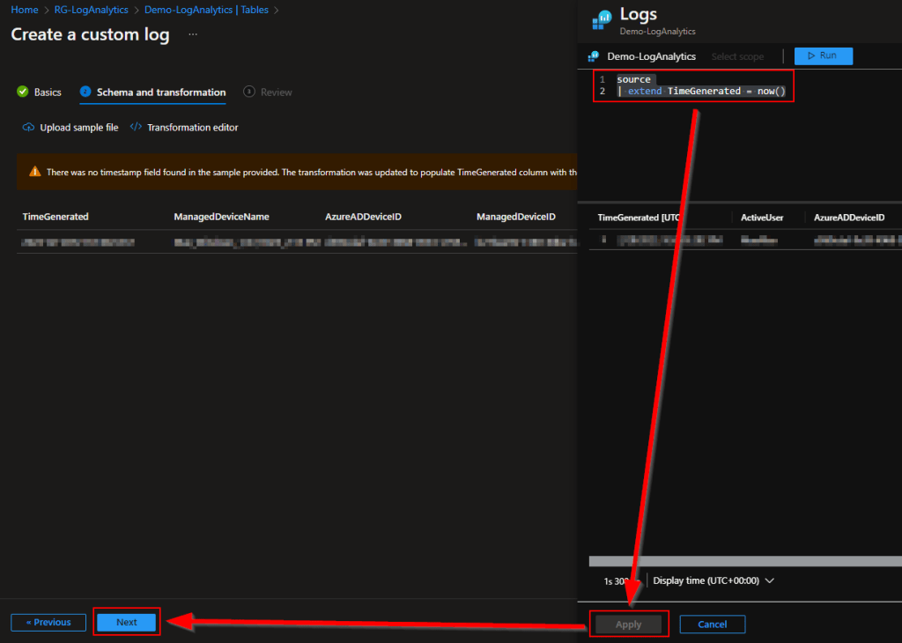Viewport: 902px width, 643px height.
Task: Click the Demo-LogAnalytics workspace icon
Action: tap(594, 56)
